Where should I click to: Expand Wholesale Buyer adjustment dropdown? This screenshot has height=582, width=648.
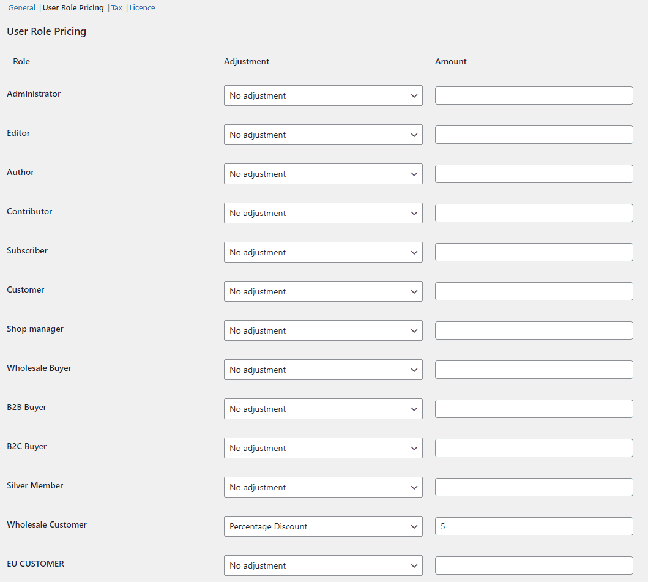323,370
